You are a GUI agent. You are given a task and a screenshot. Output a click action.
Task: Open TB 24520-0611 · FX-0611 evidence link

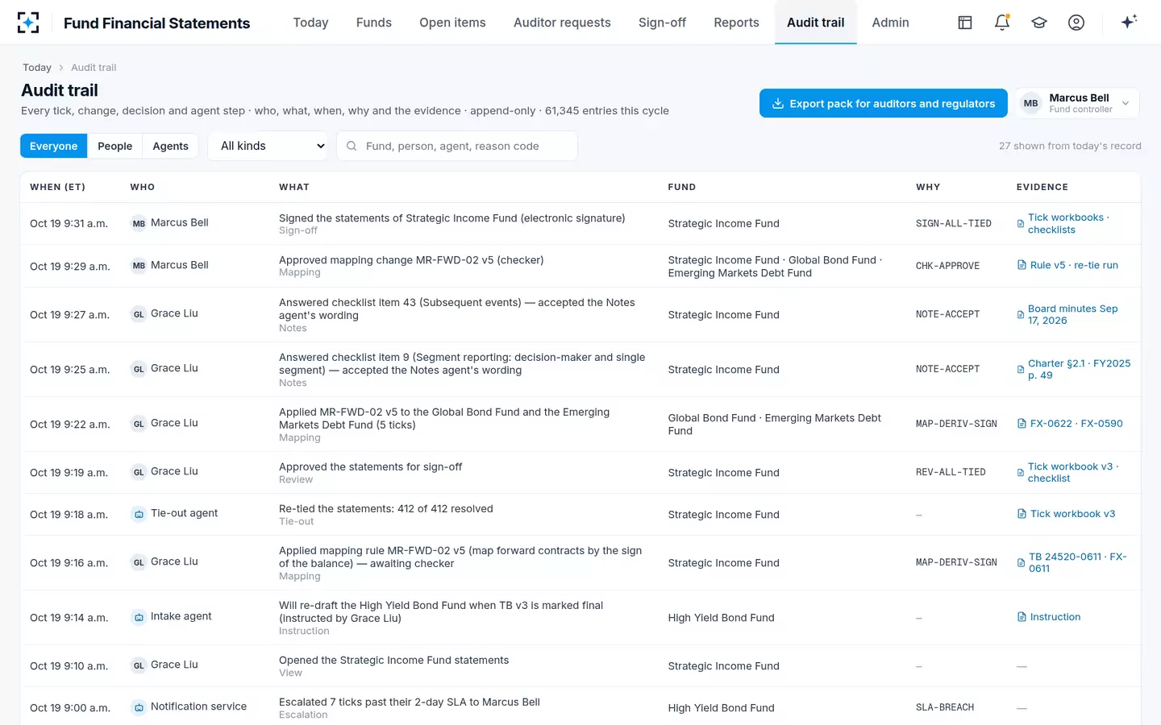1072,562
